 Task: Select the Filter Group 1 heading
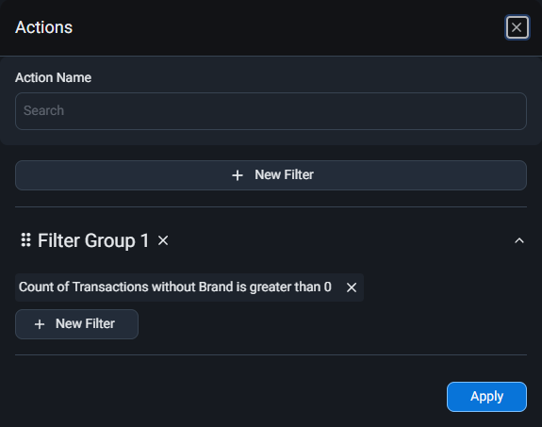pos(93,240)
